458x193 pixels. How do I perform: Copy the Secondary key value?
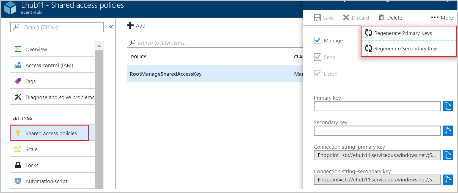tap(448, 131)
